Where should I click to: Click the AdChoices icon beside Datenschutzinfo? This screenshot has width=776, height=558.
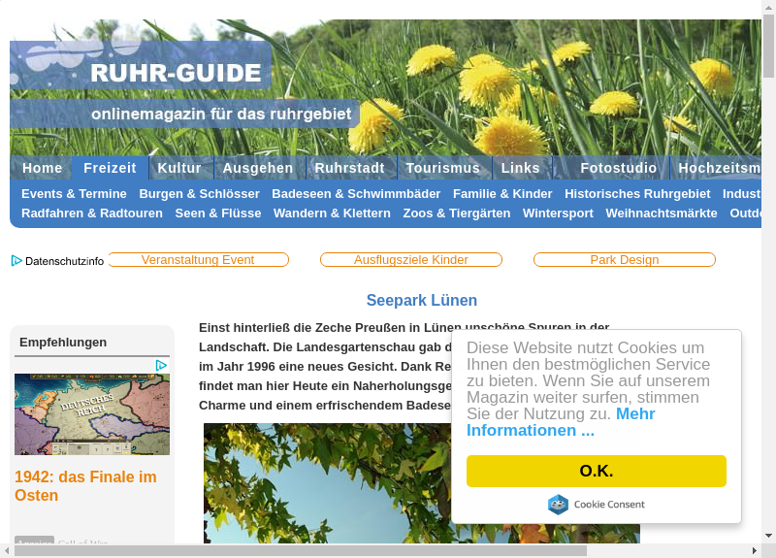(x=16, y=260)
